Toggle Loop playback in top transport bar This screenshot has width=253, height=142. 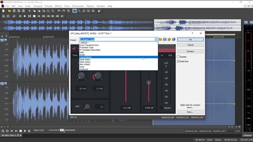pyautogui.click(x=14, y=16)
